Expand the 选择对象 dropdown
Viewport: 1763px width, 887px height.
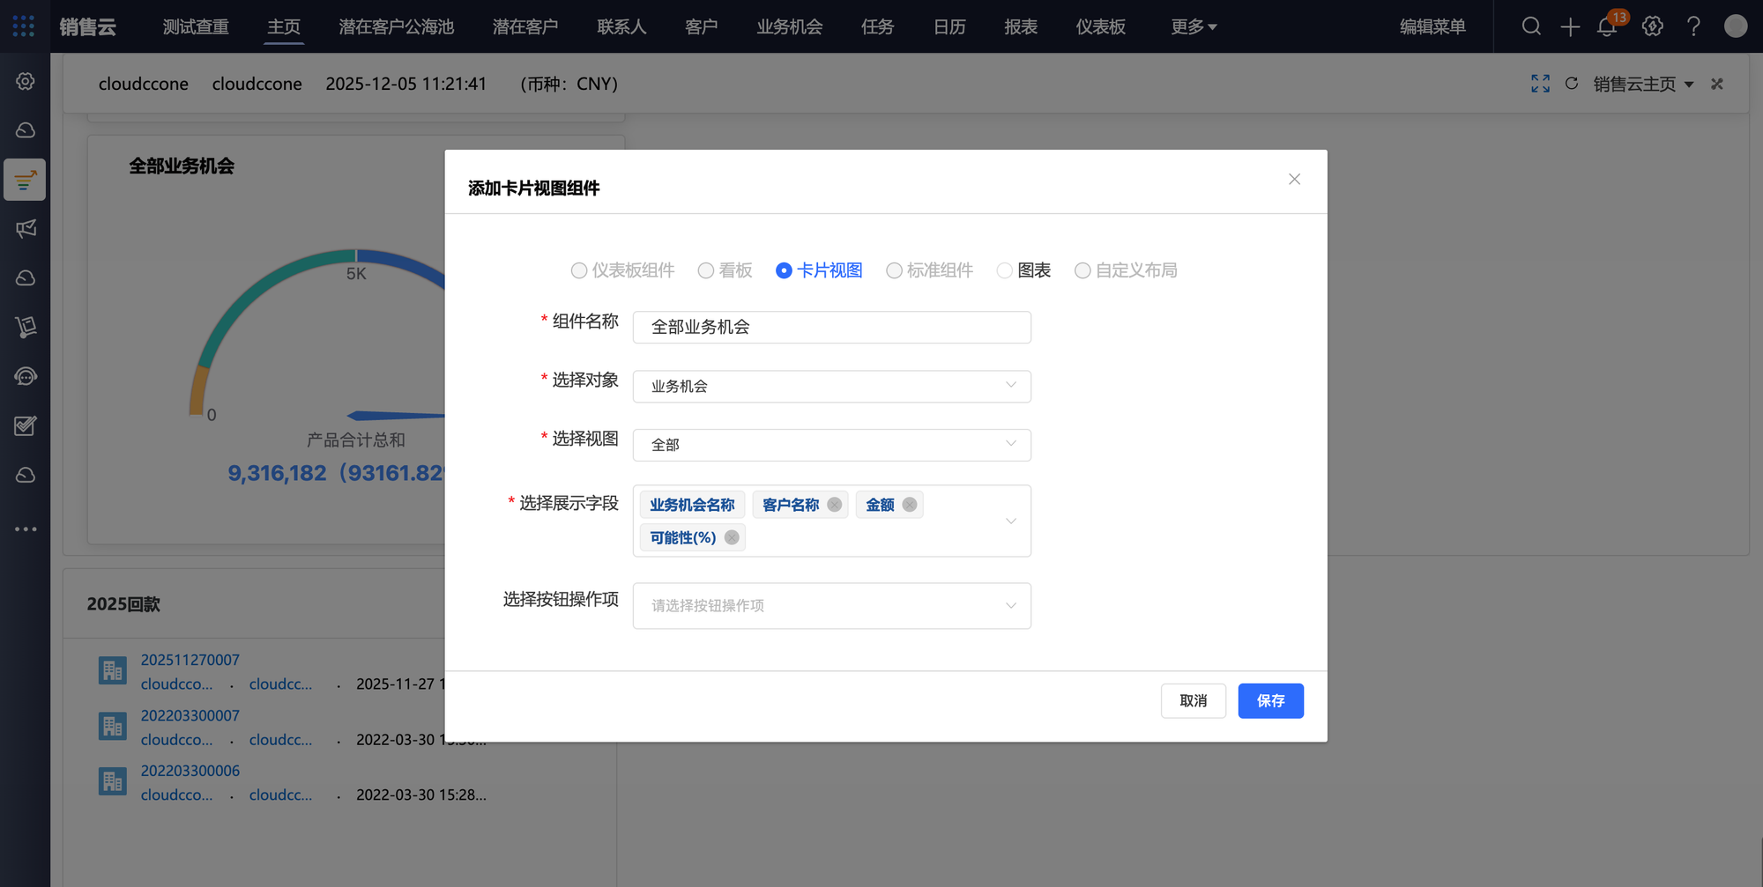(x=831, y=386)
